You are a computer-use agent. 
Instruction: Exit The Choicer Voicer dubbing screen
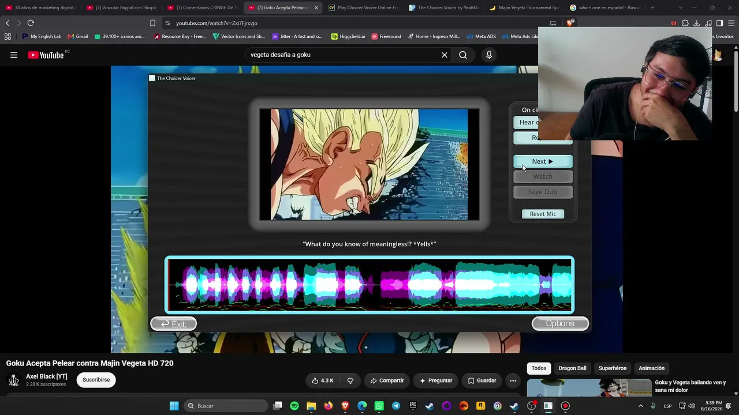point(173,324)
